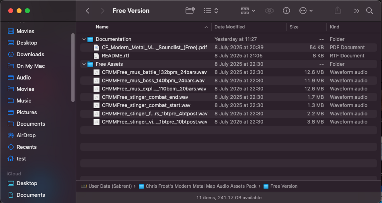Open Chris Frost's pack folder in path bar

(201, 186)
